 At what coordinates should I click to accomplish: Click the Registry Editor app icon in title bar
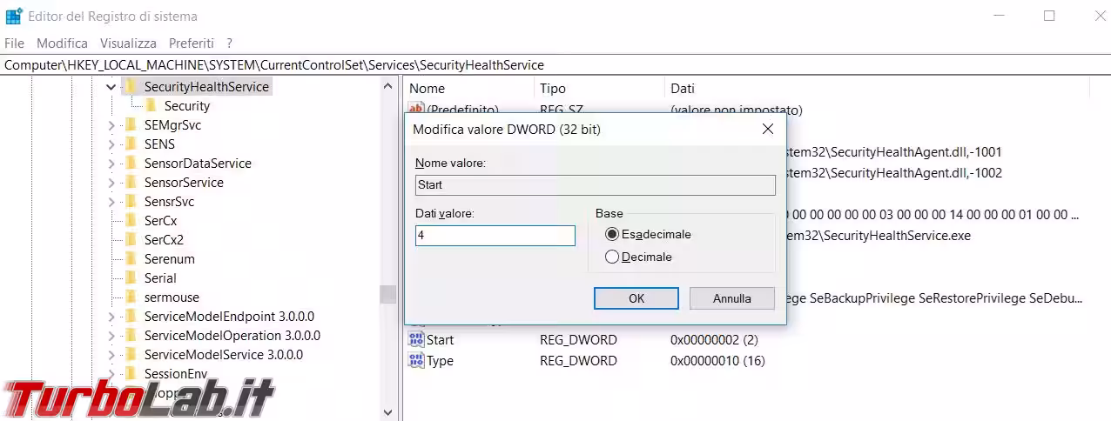click(x=14, y=16)
